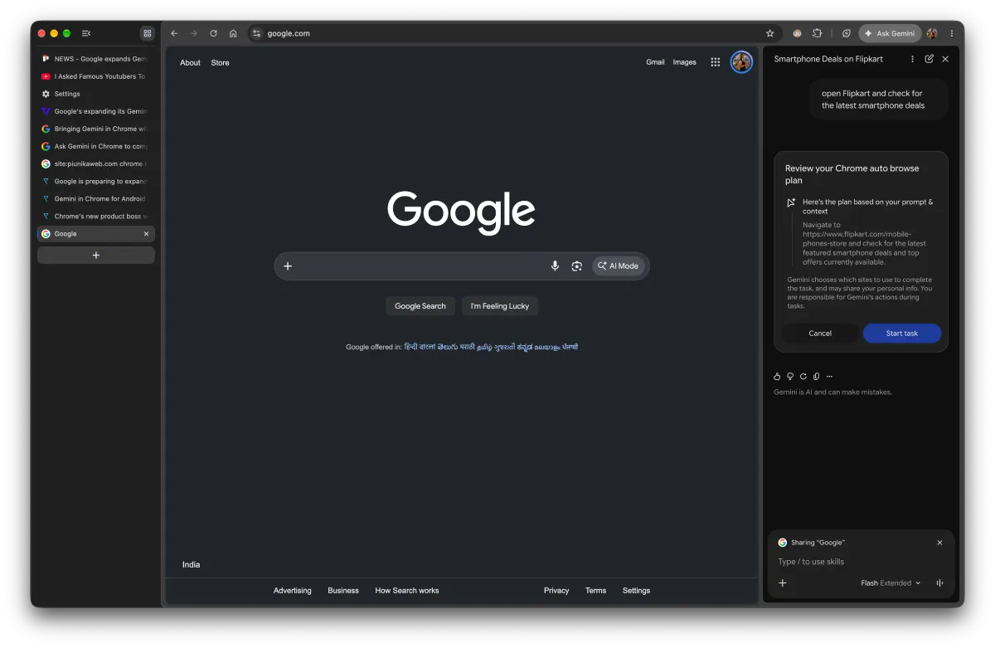This screenshot has height=648, width=995.
Task: Click the google.com address bar
Action: point(514,33)
